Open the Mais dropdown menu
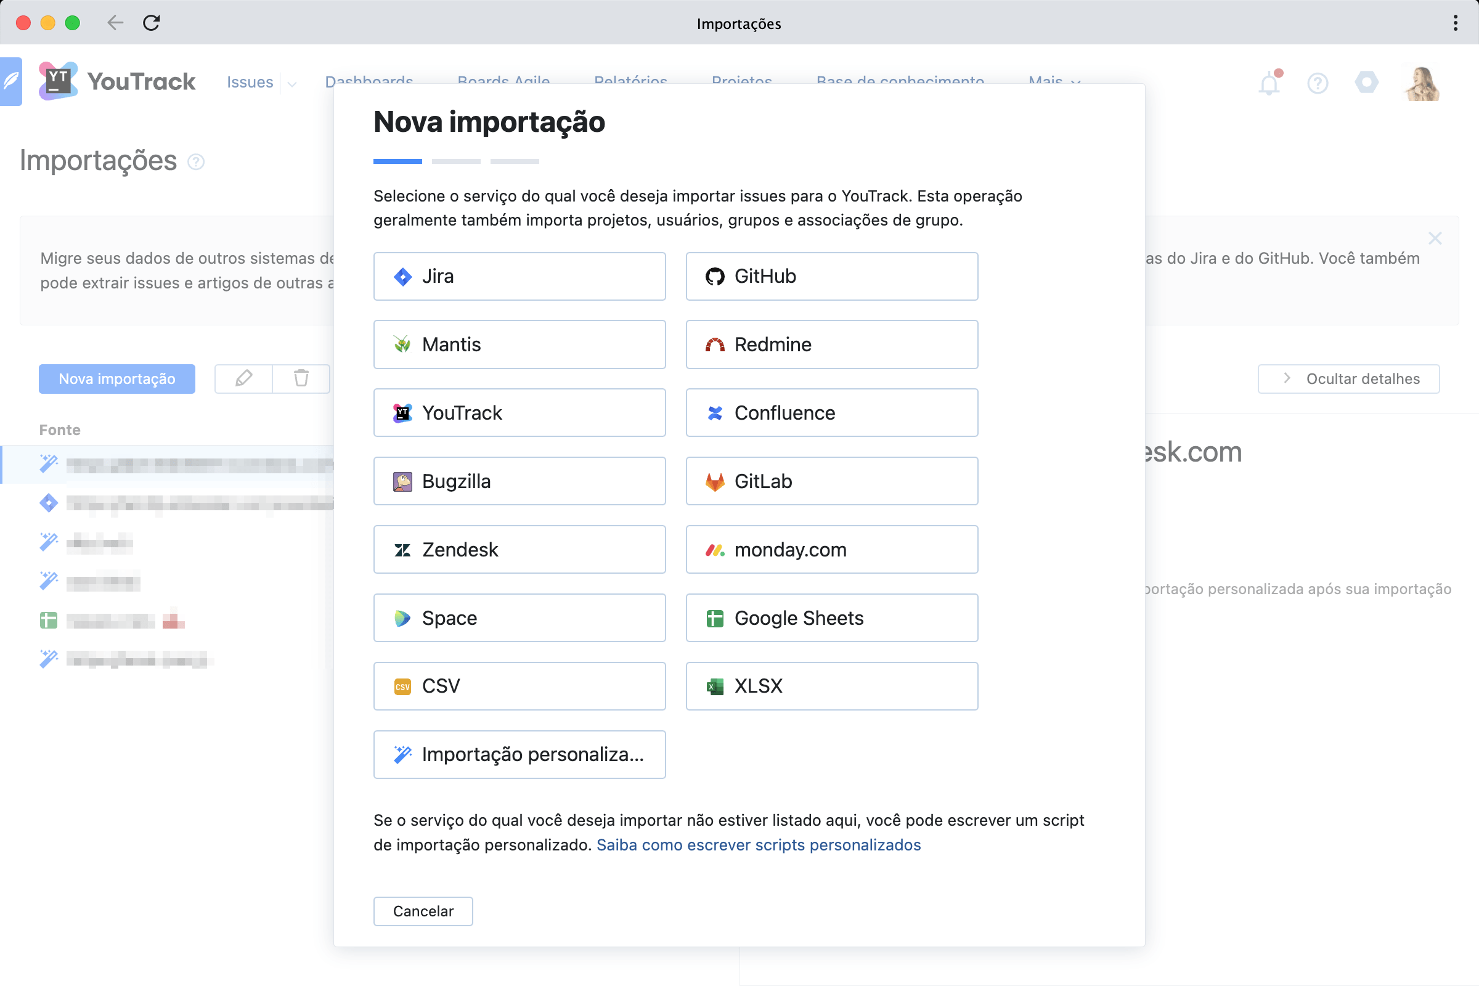Screen dimensions: 1479x986 (1054, 82)
